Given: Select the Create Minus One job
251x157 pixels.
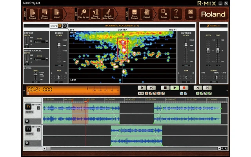Looking at the screenshot, I should tap(96, 14).
